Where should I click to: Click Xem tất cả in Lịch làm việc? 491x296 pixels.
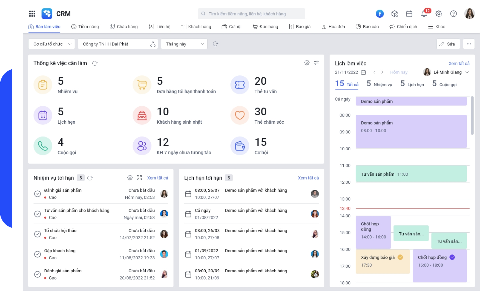pyautogui.click(x=459, y=63)
